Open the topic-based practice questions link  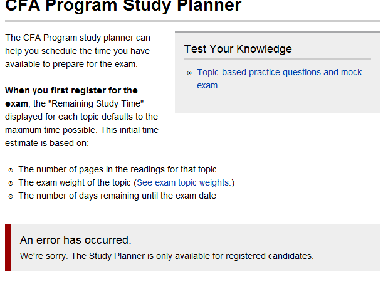click(279, 73)
